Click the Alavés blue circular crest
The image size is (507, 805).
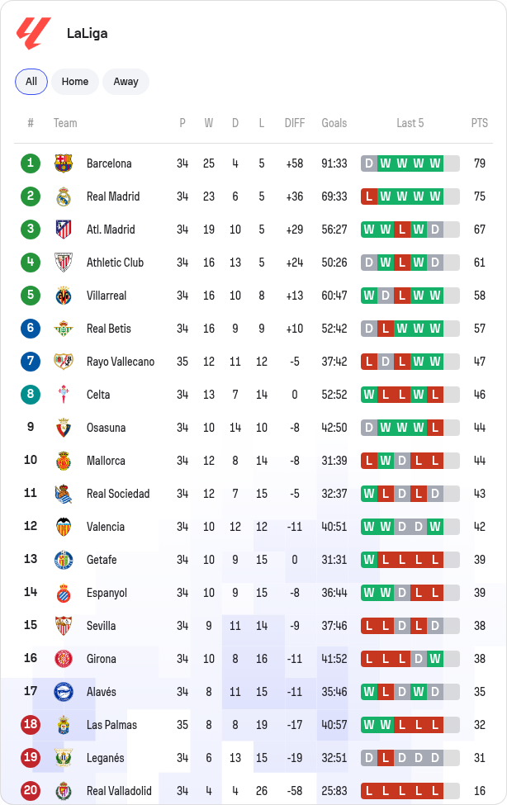(64, 692)
